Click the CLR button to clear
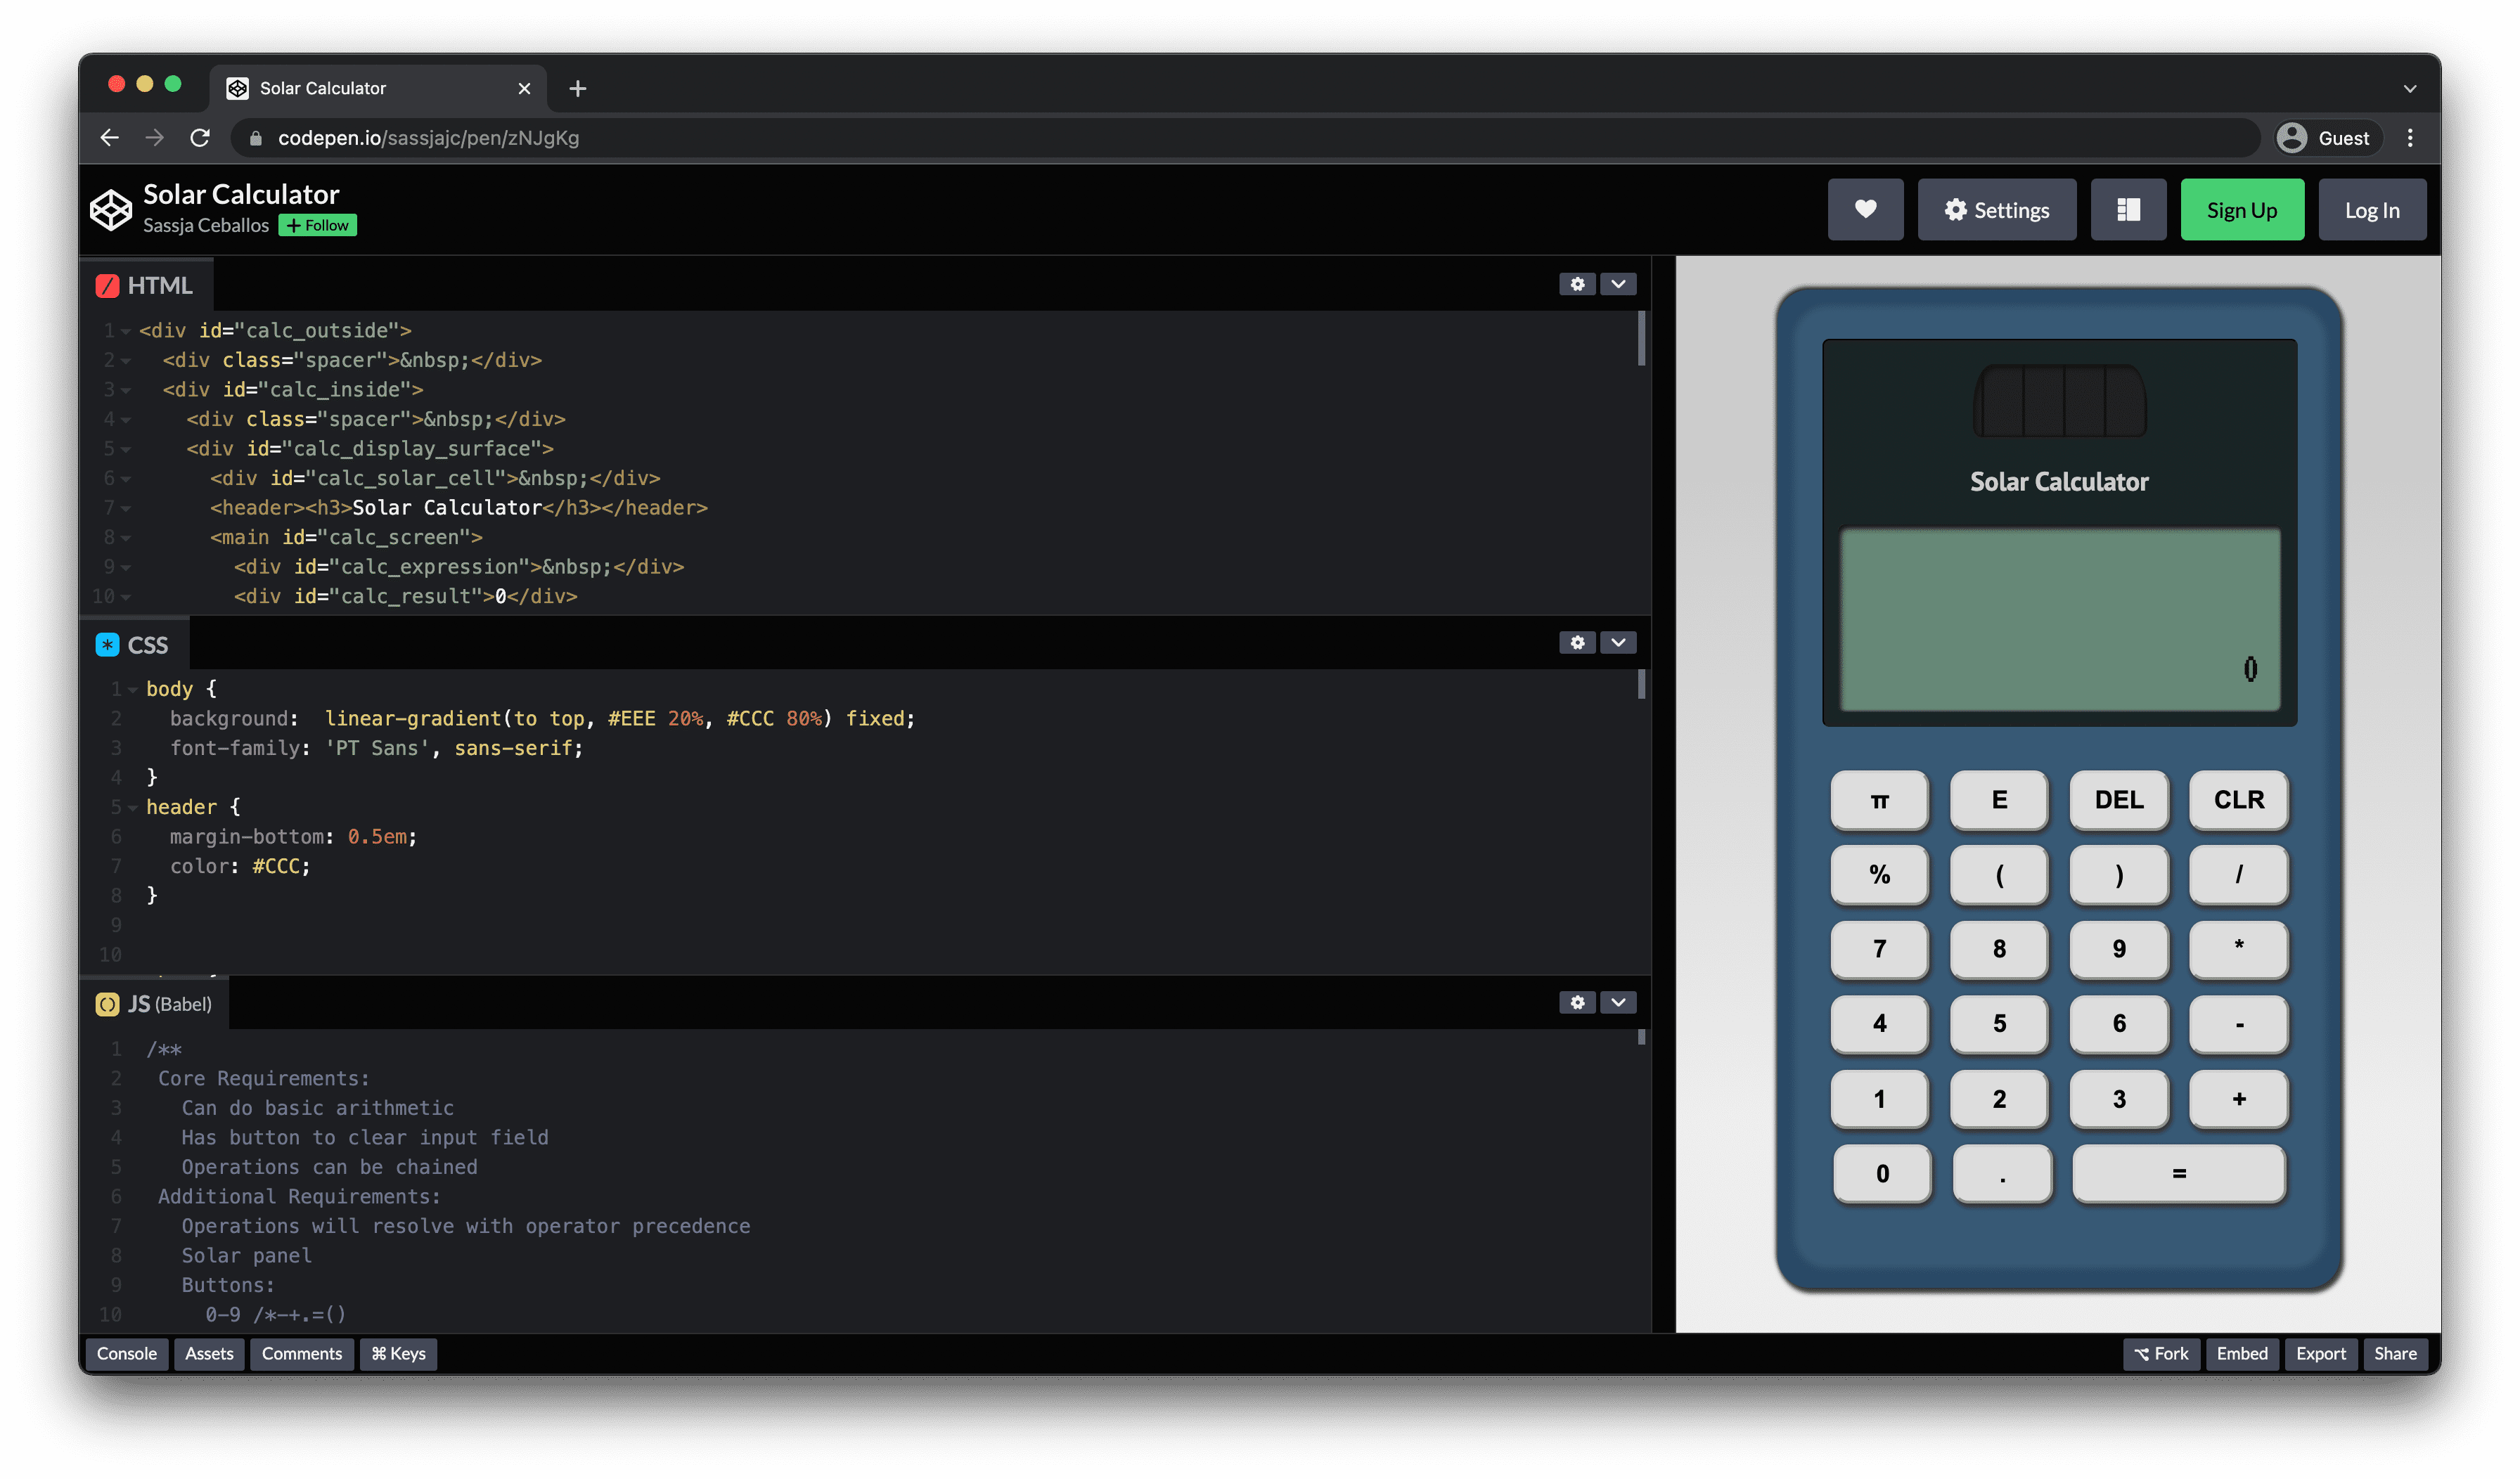 [x=2237, y=798]
